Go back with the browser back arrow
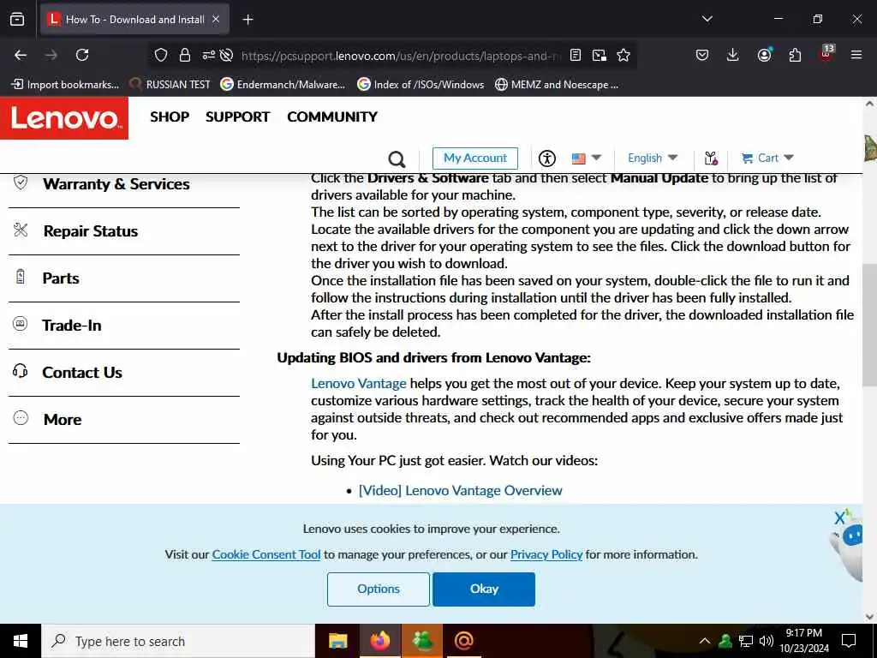 tap(21, 55)
